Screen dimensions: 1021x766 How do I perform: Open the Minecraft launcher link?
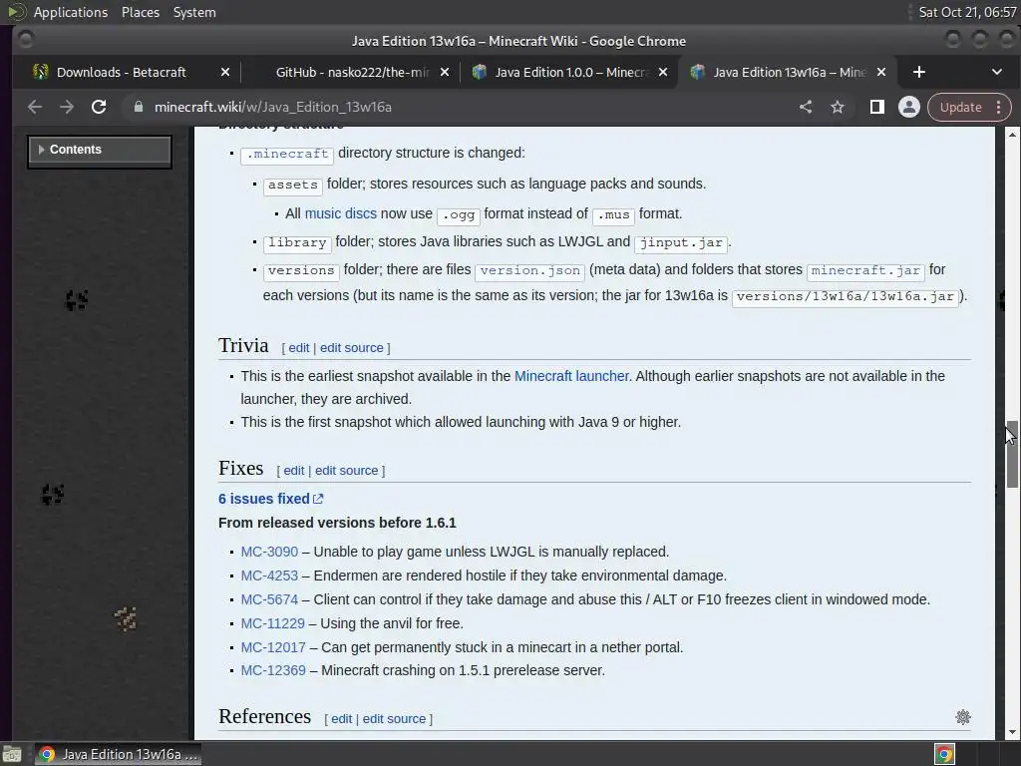(571, 376)
